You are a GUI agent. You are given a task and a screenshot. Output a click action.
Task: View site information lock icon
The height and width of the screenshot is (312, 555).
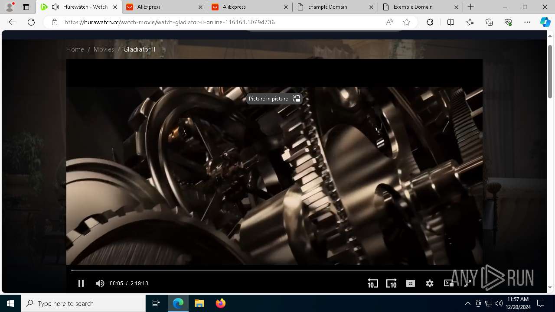[54, 22]
